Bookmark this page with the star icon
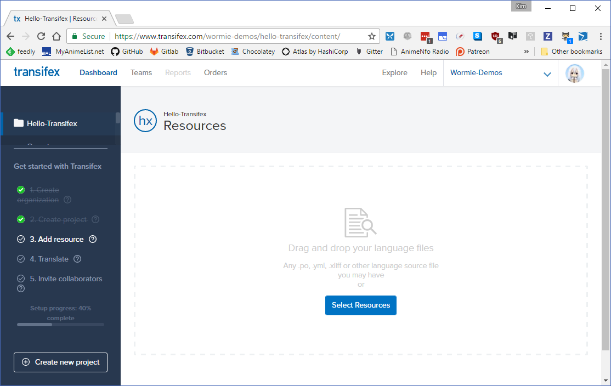 pos(372,36)
